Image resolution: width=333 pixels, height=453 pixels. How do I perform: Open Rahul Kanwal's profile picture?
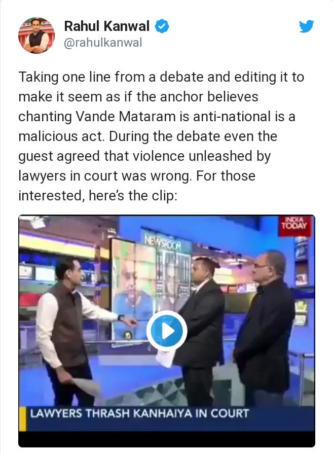click(36, 35)
